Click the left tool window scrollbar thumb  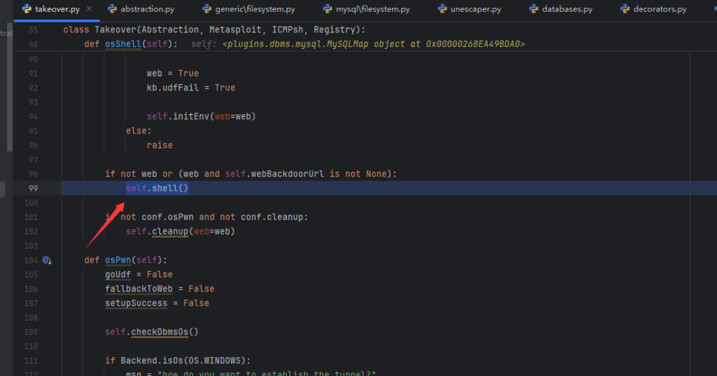[x=9, y=84]
